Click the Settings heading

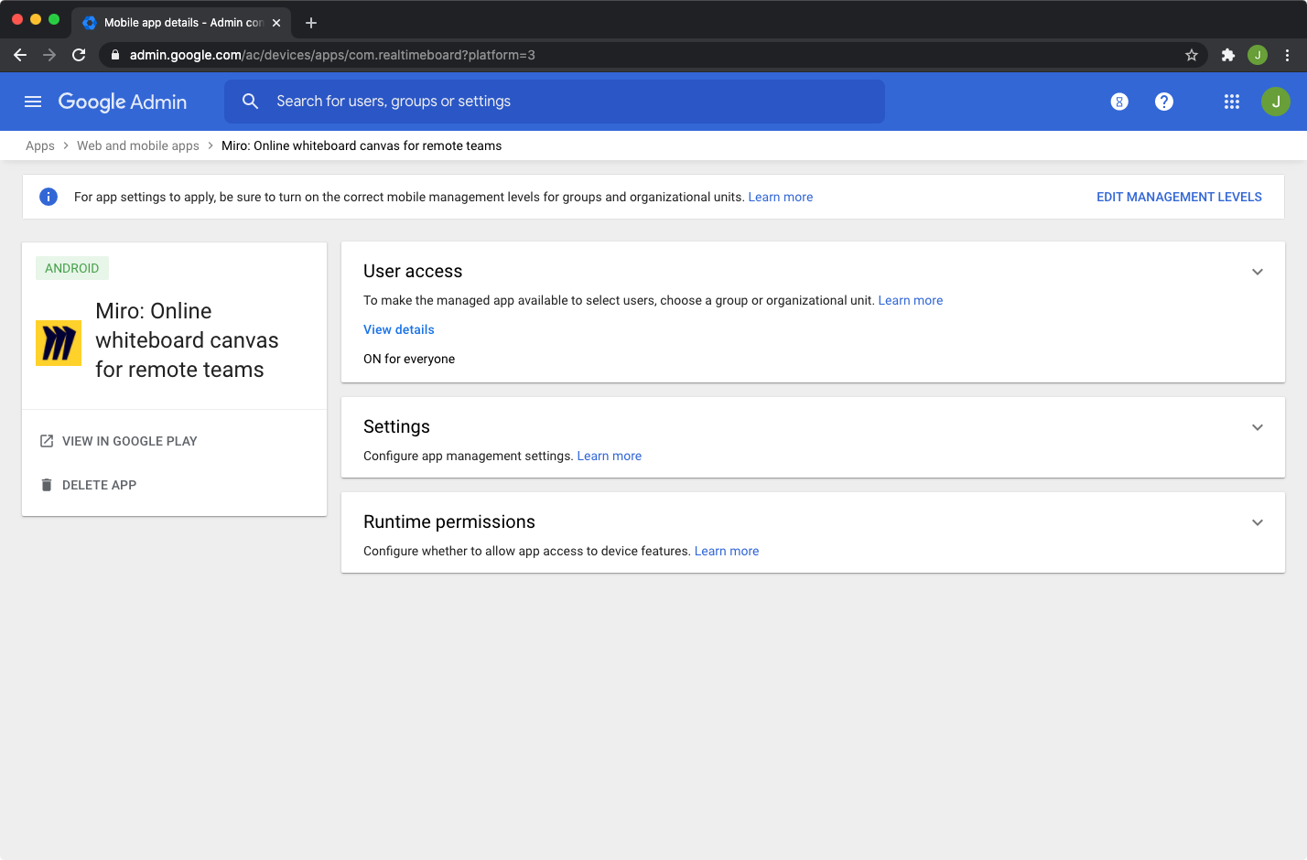(x=396, y=427)
